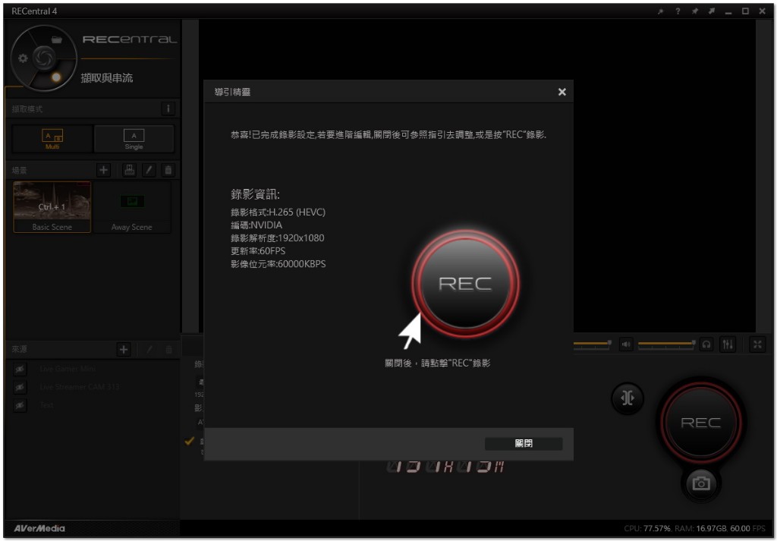Click the mirror-flip button beside REC
This screenshot has height=541, width=777.
point(628,398)
